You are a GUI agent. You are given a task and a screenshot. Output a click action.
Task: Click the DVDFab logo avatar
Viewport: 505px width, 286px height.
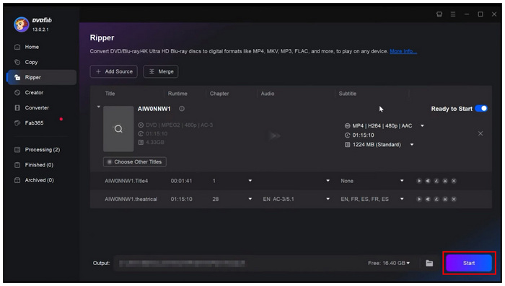[x=21, y=24]
